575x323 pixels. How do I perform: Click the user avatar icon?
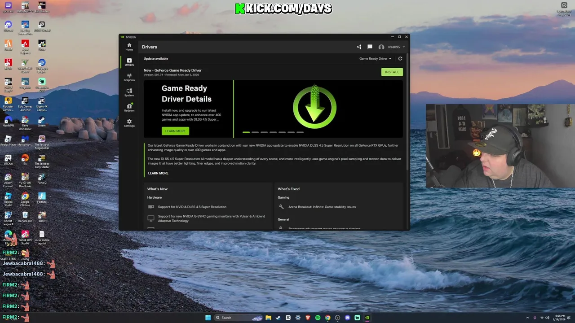tap(381, 47)
